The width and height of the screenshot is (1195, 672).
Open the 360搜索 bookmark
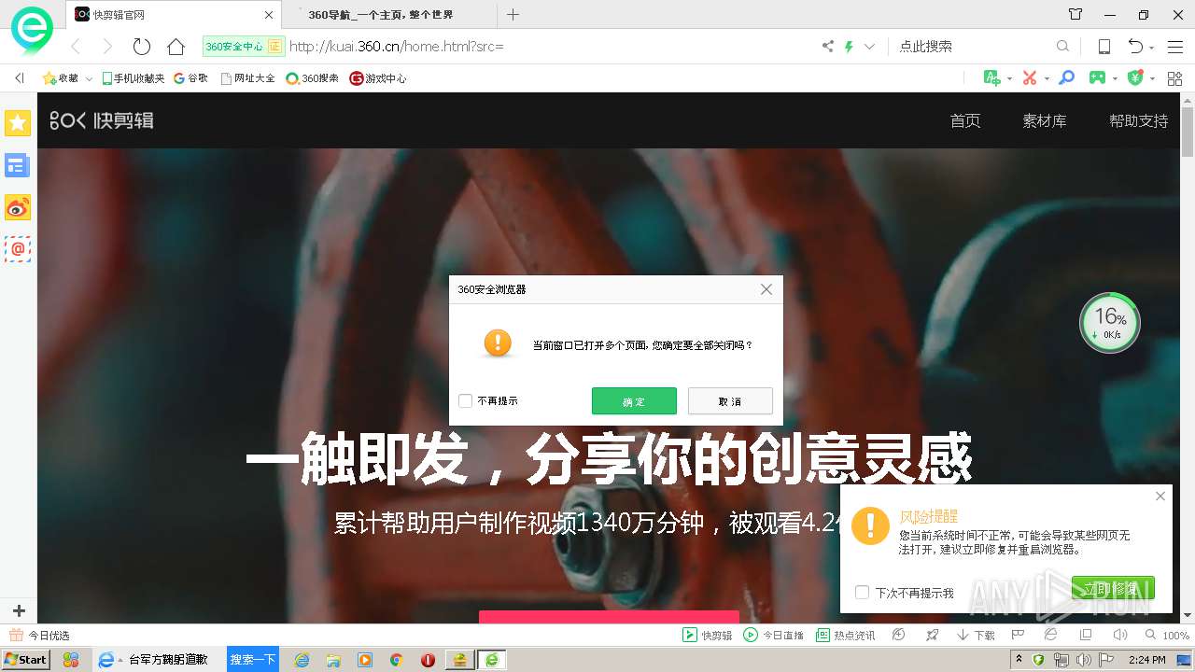[x=312, y=78]
